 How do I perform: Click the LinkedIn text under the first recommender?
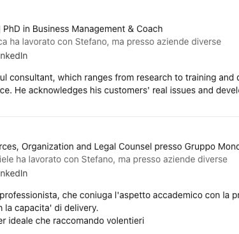(13, 56)
